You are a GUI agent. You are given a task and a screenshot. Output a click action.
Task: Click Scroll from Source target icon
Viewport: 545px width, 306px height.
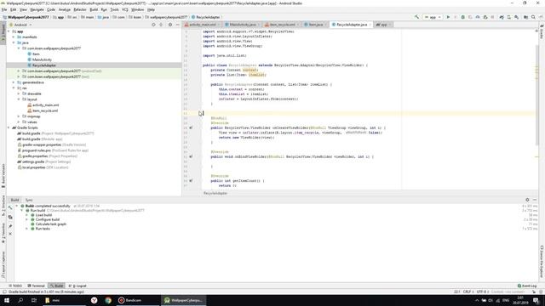(x=153, y=25)
